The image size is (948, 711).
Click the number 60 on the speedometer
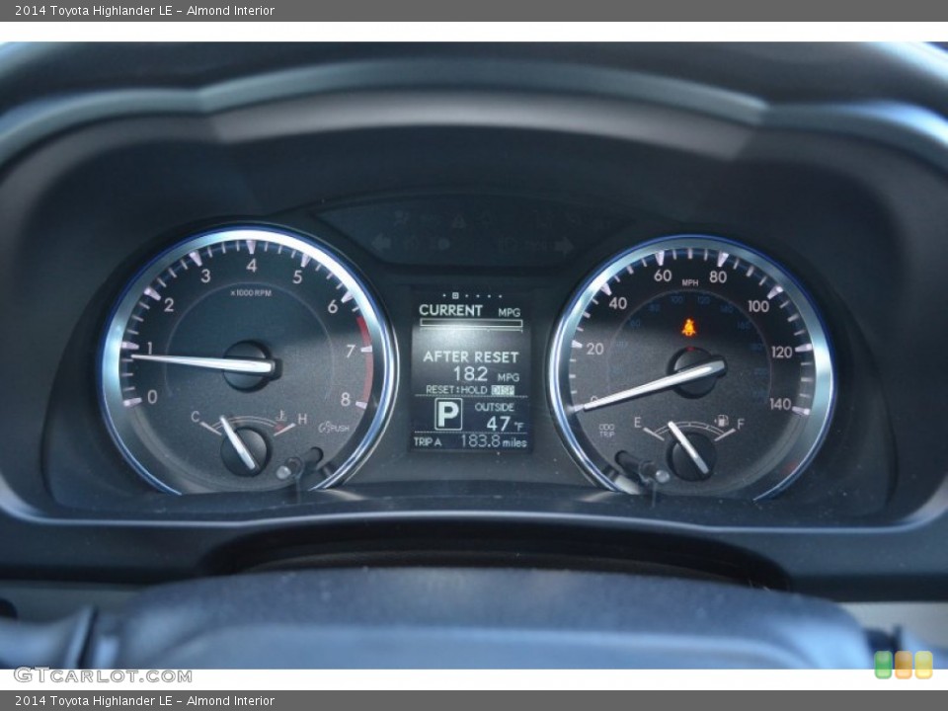(663, 276)
